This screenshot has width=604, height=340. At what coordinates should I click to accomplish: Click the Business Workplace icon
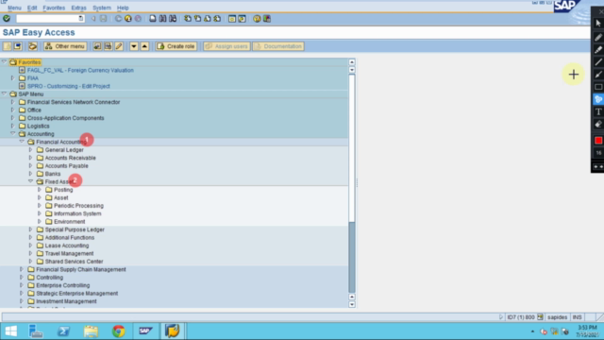[33, 46]
